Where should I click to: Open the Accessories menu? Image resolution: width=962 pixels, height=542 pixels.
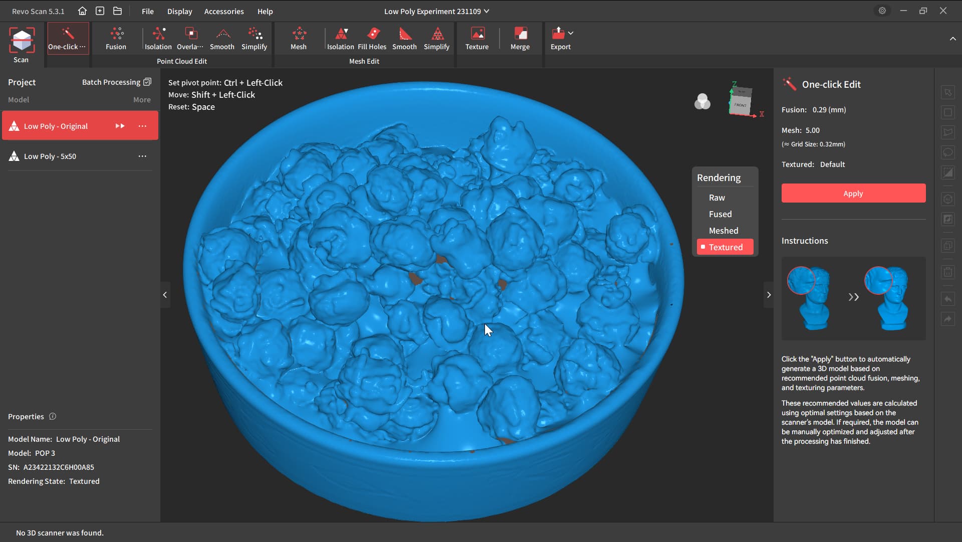click(223, 11)
